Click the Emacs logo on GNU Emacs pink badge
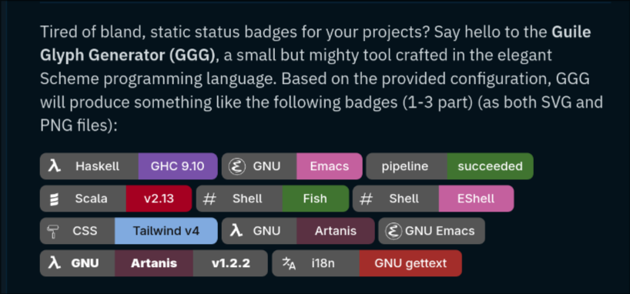Image resolution: width=630 pixels, height=294 pixels. [x=236, y=166]
